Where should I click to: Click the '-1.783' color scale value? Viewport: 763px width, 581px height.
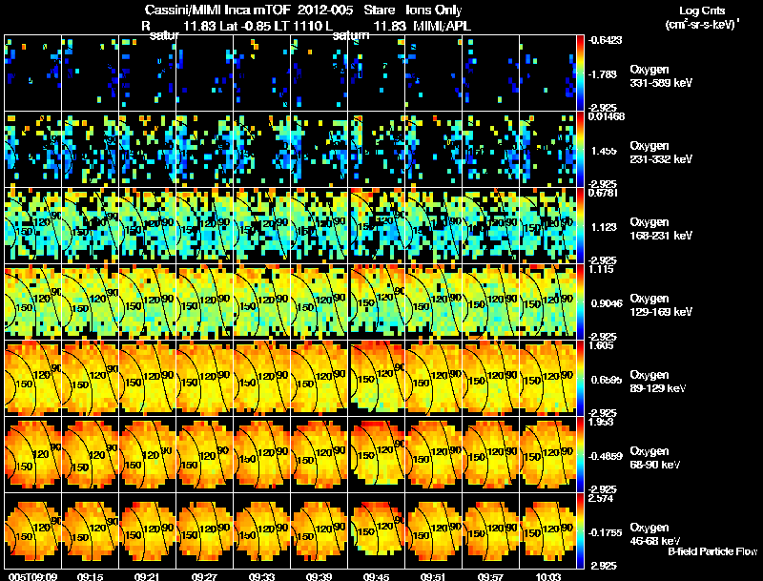coord(604,74)
